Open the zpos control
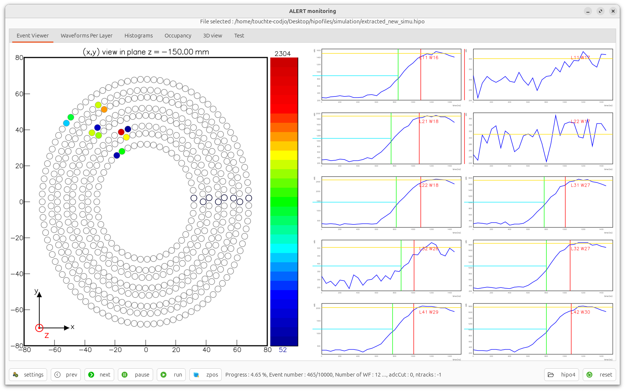Screen dimensions: 625x391 (205, 375)
